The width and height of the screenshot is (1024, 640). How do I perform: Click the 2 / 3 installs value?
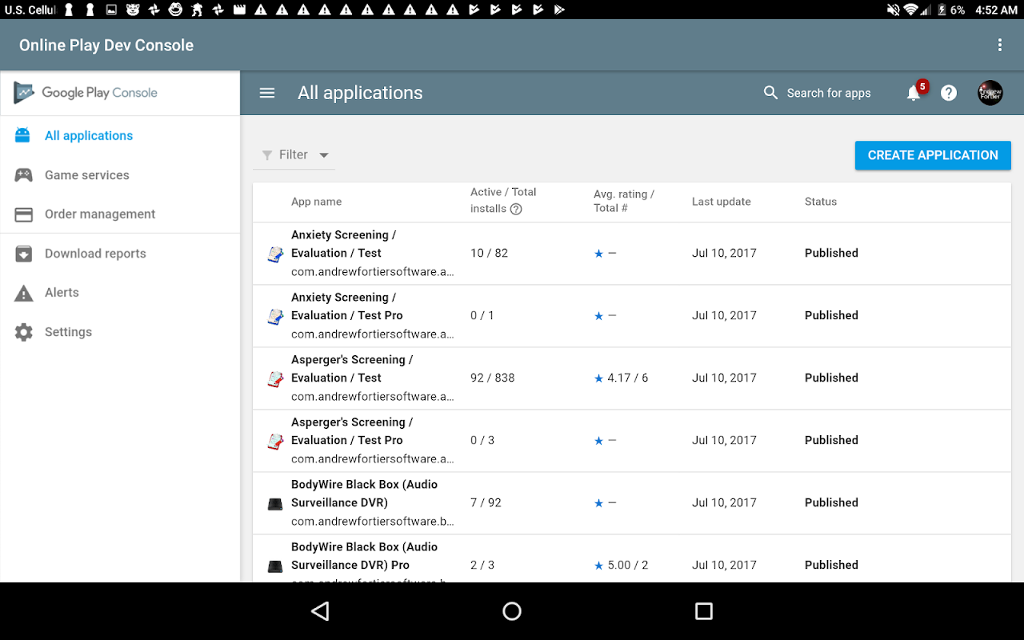482,565
